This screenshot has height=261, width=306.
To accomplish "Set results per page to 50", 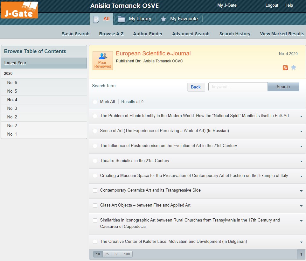I will pos(116,254).
